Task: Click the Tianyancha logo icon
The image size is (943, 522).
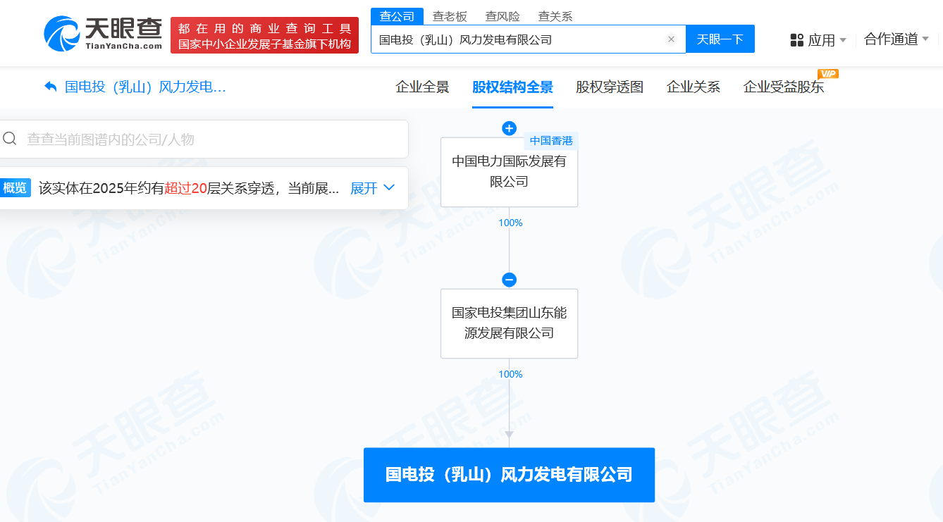Action: click(62, 34)
